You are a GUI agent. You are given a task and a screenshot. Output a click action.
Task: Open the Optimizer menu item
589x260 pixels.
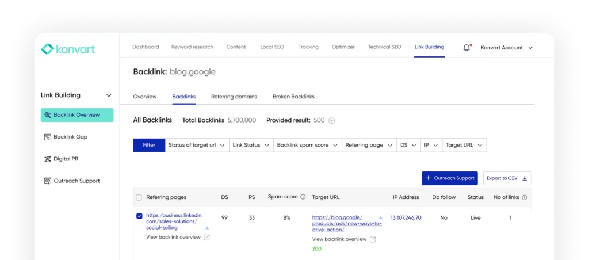pos(343,47)
